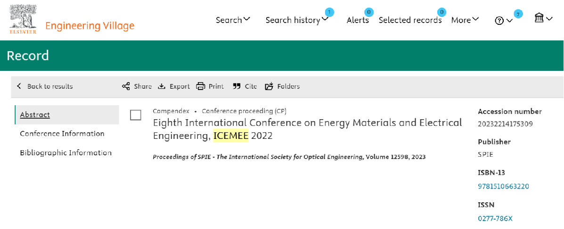Click Proceedings of SPIE source title
Image resolution: width=564 pixels, height=229 pixels.
click(x=258, y=157)
